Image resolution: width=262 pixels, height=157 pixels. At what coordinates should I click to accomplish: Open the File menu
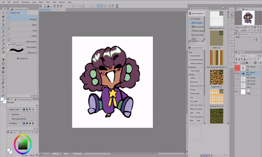point(3,2)
